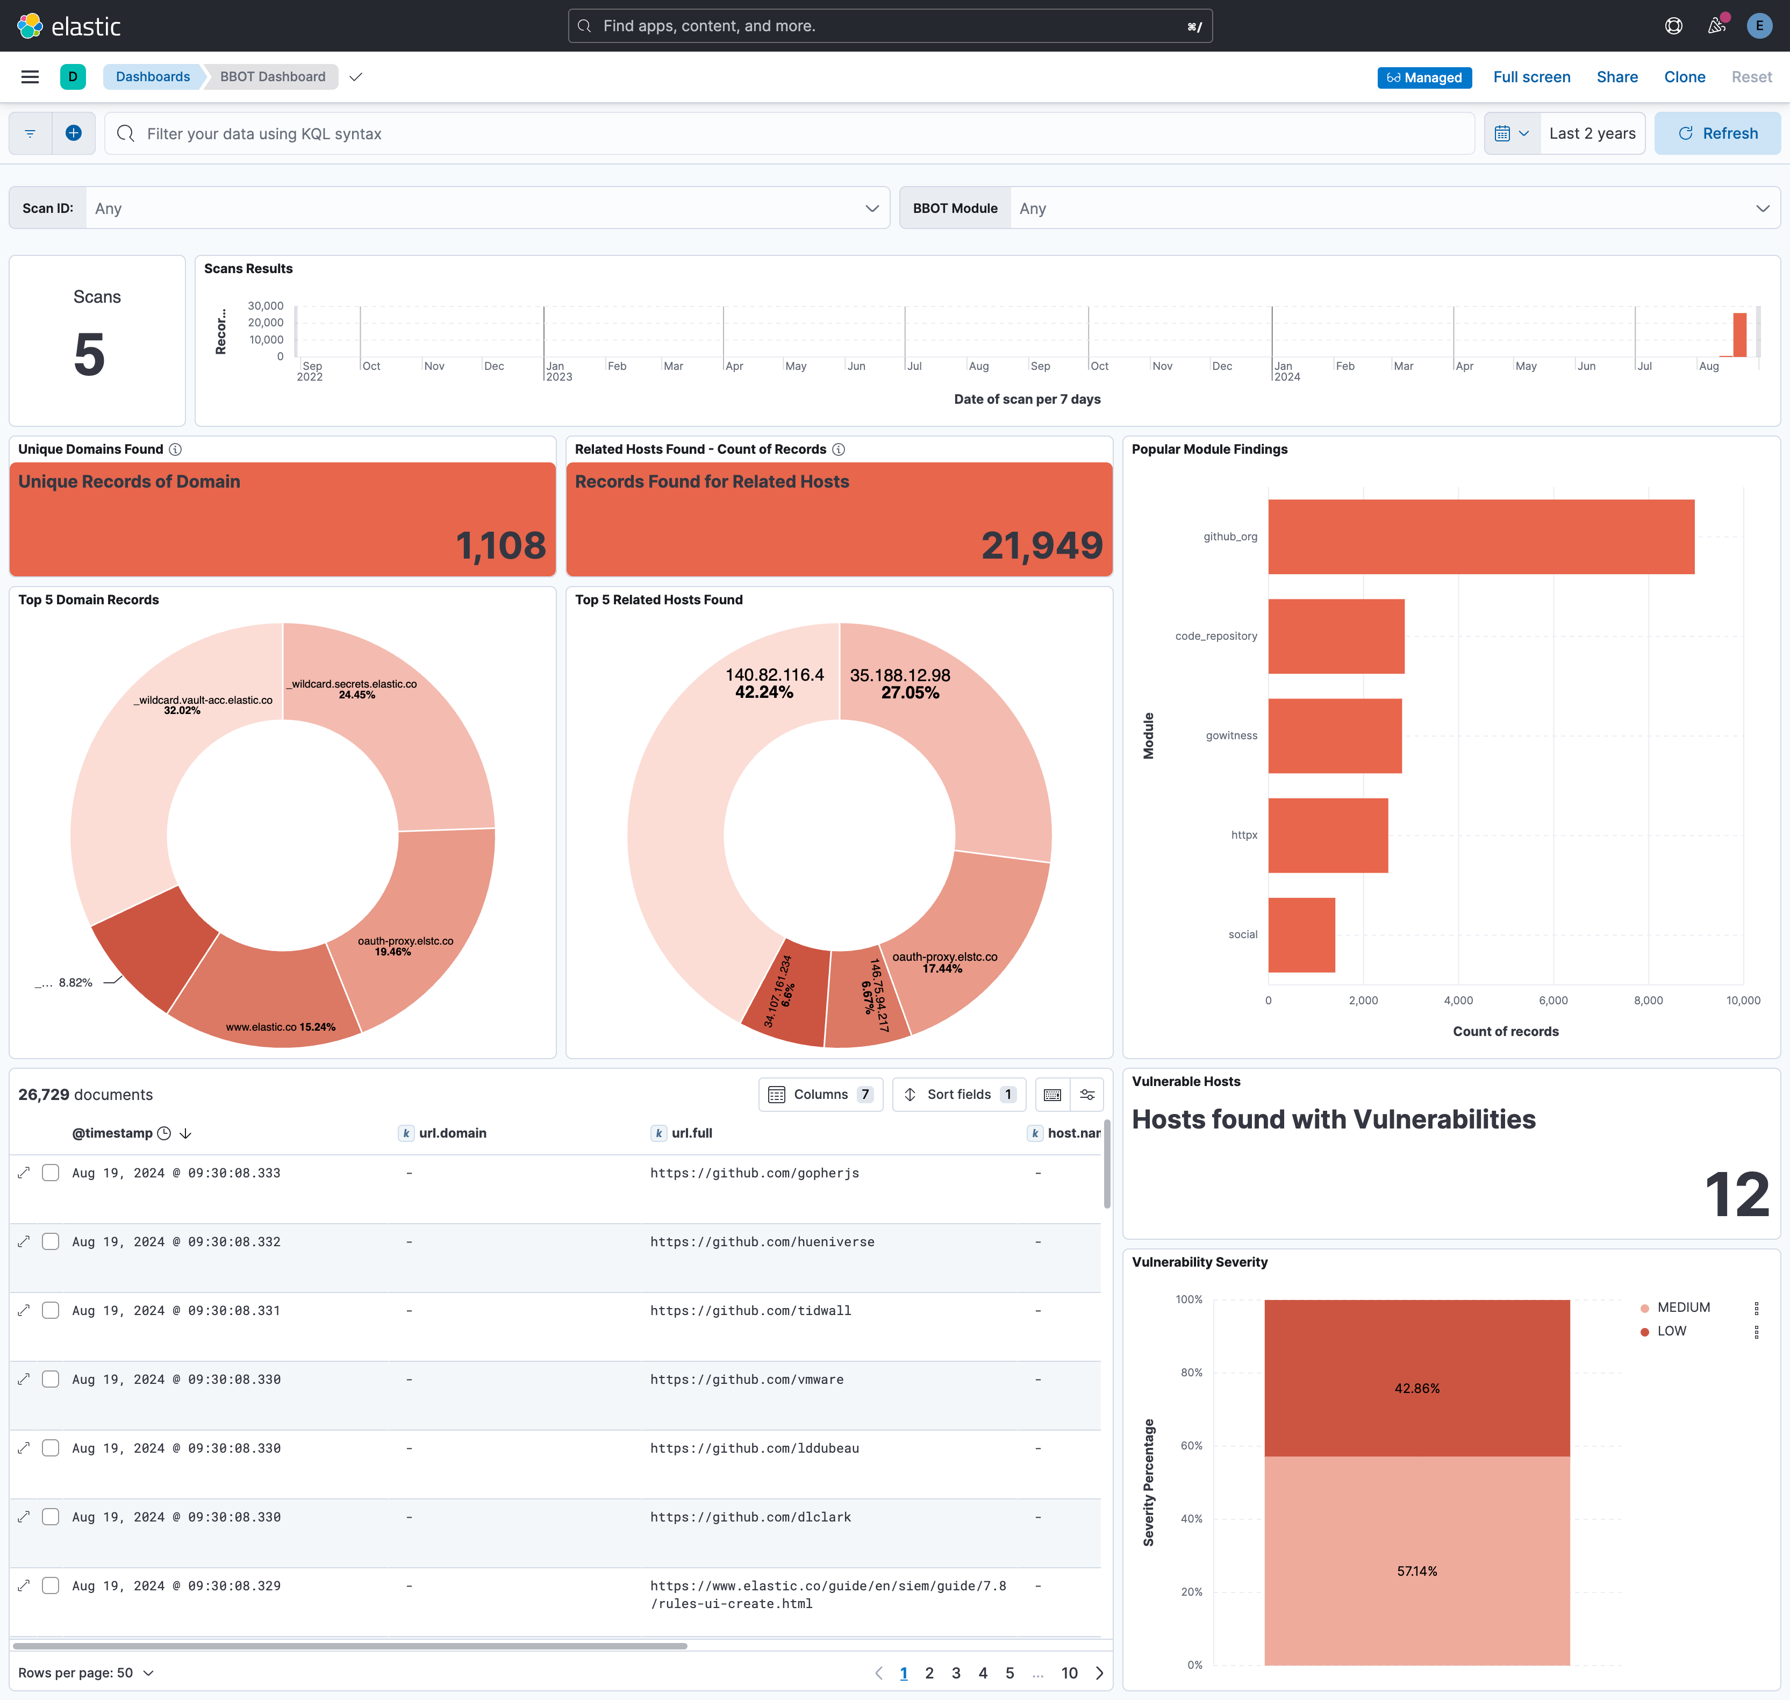Image resolution: width=1790 pixels, height=1700 pixels.
Task: Expand the dlclark document row
Action: [25, 1517]
